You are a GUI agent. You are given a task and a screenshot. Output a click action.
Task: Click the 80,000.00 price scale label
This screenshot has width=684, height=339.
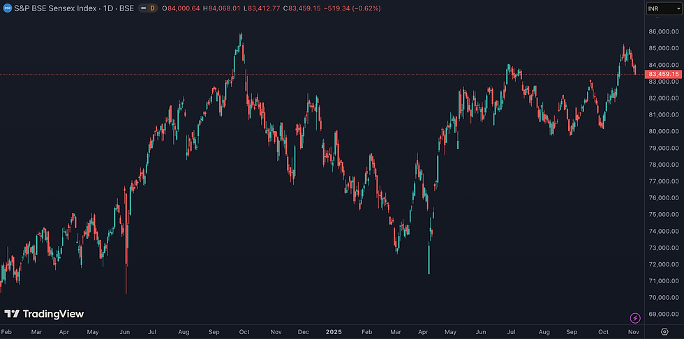click(x=664, y=131)
